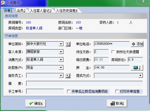Expand the 客人来源 dropdown

pyautogui.click(x=61, y=52)
